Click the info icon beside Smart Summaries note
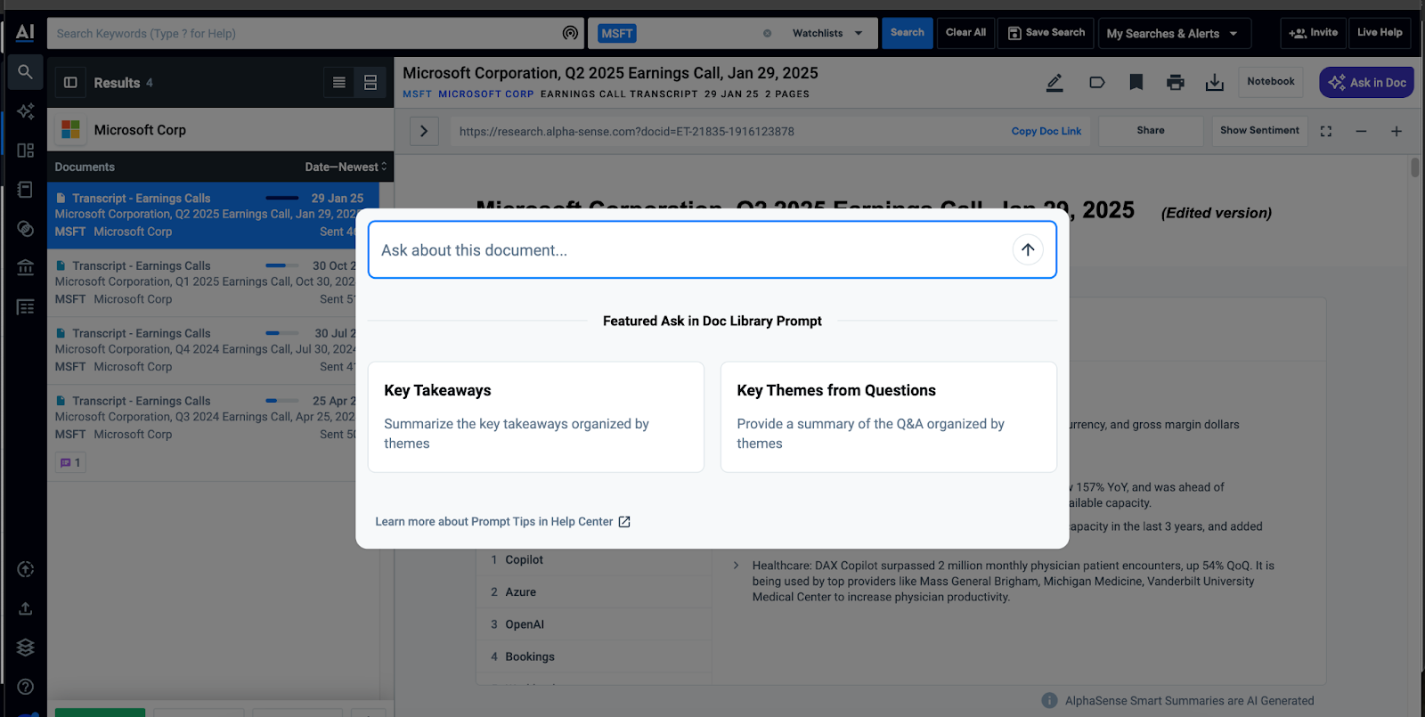 coord(1050,701)
